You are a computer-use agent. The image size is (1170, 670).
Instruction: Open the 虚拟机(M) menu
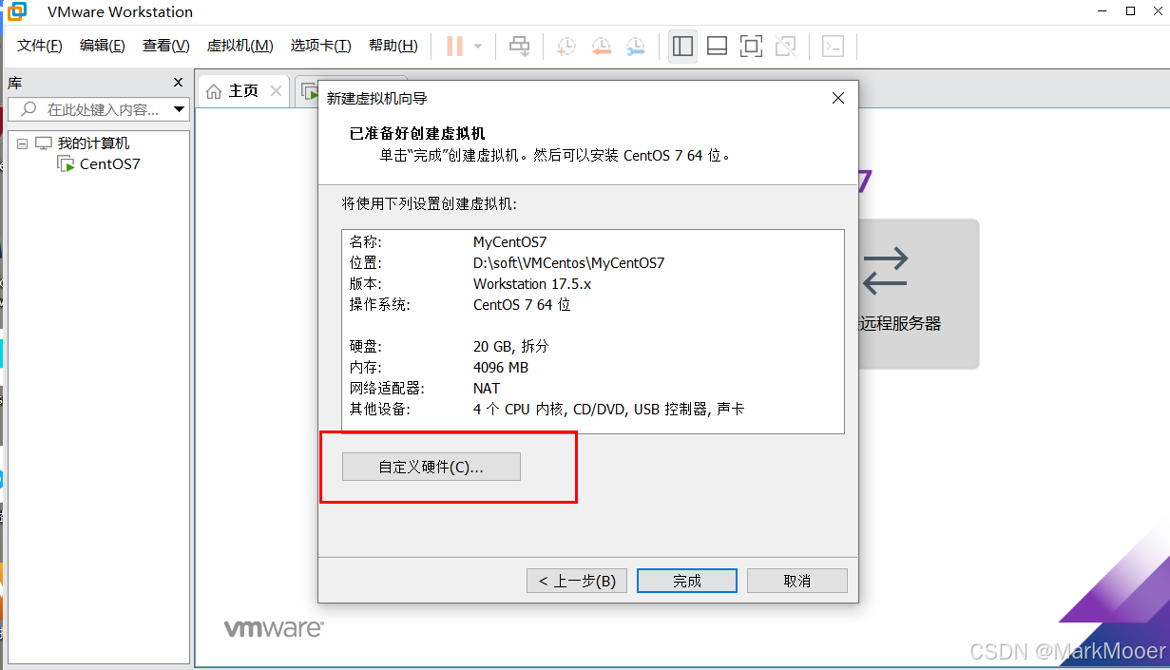pos(240,46)
